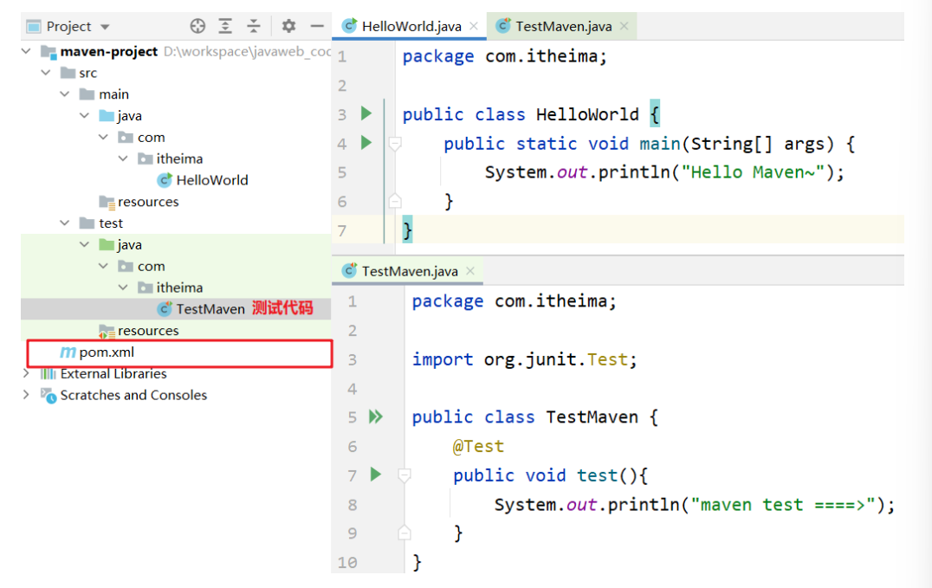This screenshot has height=588, width=932.
Task: Click the test folder in tree
Action: pos(111,223)
